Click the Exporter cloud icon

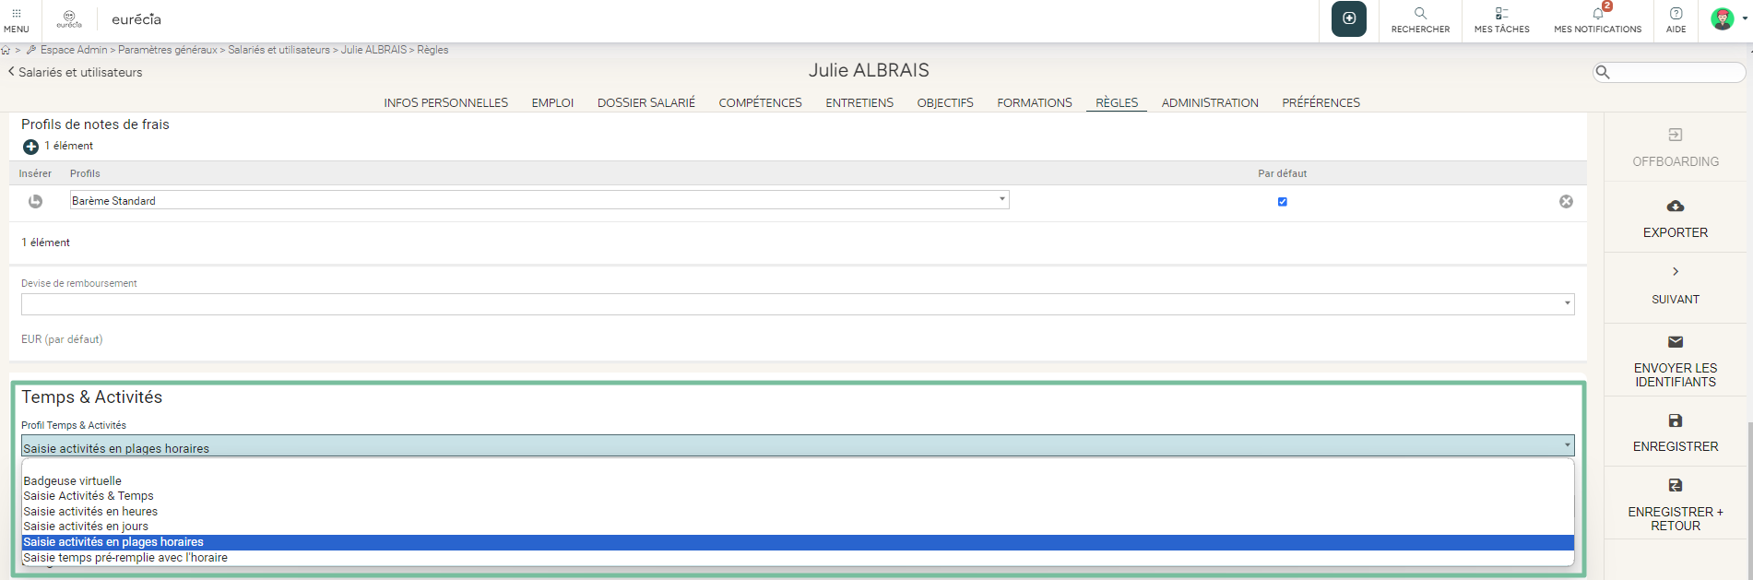(x=1676, y=206)
